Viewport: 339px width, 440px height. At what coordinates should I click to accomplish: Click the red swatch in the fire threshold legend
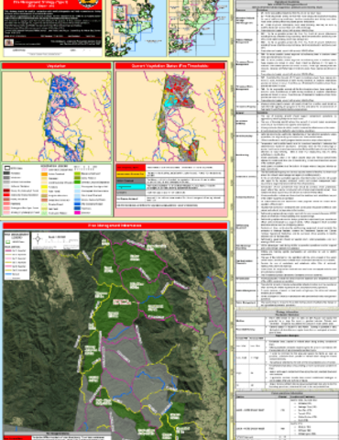tap(130, 168)
